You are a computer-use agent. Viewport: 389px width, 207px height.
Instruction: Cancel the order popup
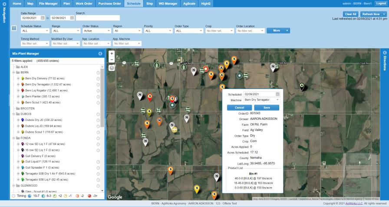click(239, 108)
